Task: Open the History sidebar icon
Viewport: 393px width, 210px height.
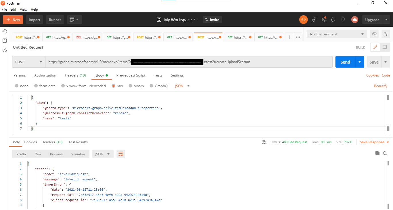Action: pyautogui.click(x=5, y=31)
